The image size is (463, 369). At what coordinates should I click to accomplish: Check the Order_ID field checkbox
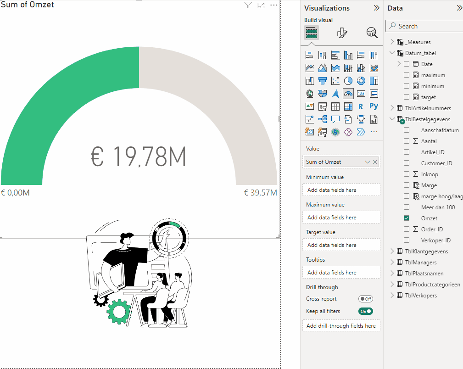click(x=407, y=229)
